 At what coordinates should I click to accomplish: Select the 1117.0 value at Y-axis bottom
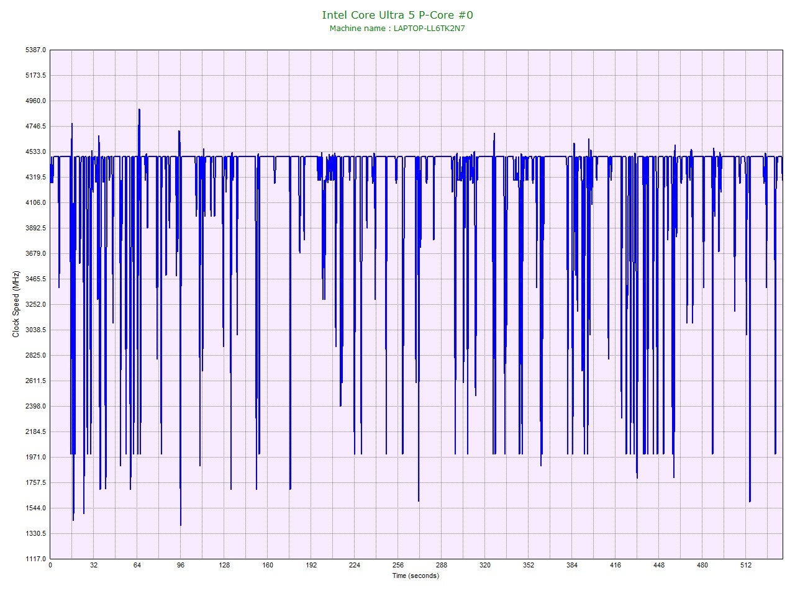[35, 559]
